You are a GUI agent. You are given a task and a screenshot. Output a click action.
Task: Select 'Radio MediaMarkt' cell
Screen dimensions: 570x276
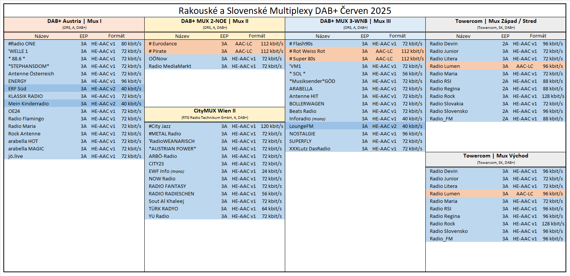170,66
